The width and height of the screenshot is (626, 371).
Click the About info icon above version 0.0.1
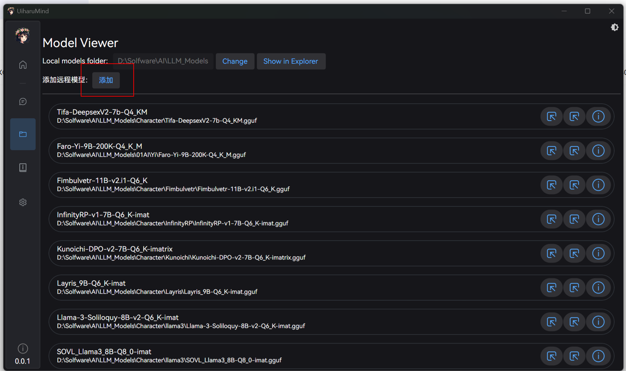(23, 348)
